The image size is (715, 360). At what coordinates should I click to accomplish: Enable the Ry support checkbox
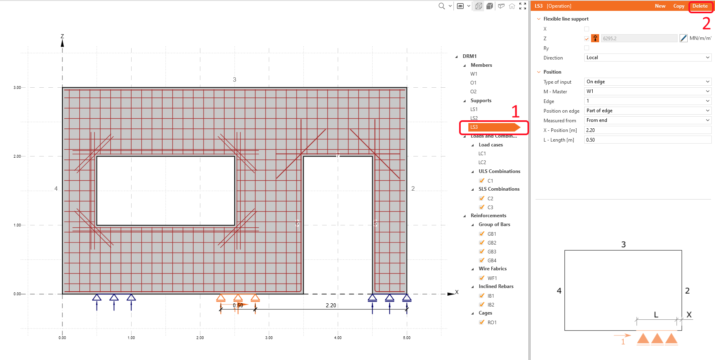tap(587, 48)
